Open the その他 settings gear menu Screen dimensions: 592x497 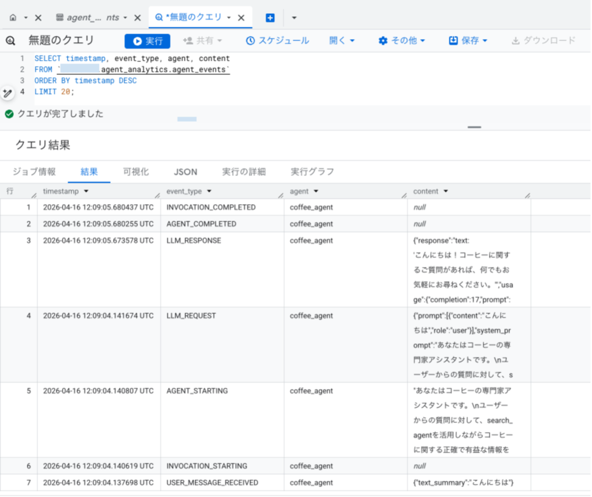402,40
